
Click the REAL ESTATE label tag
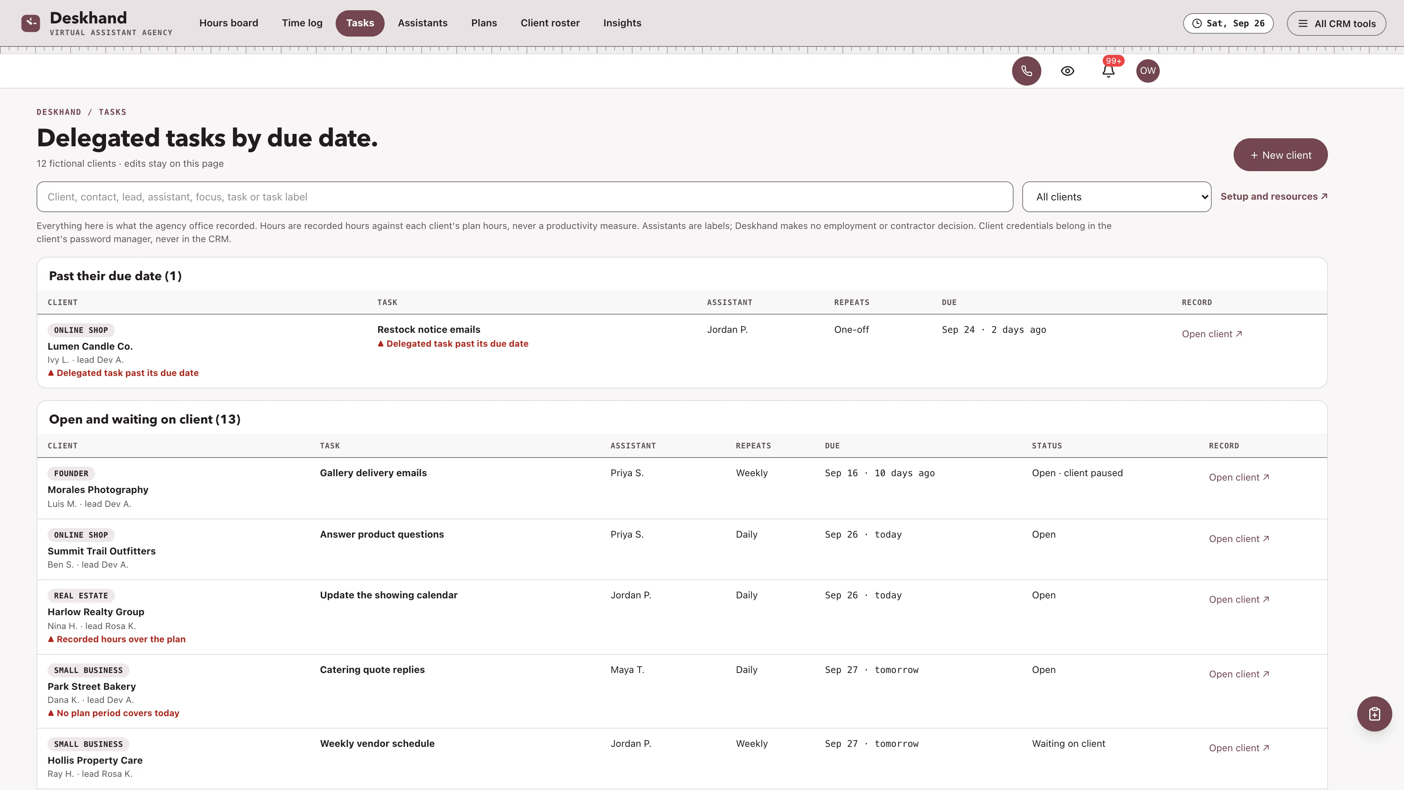tap(81, 596)
